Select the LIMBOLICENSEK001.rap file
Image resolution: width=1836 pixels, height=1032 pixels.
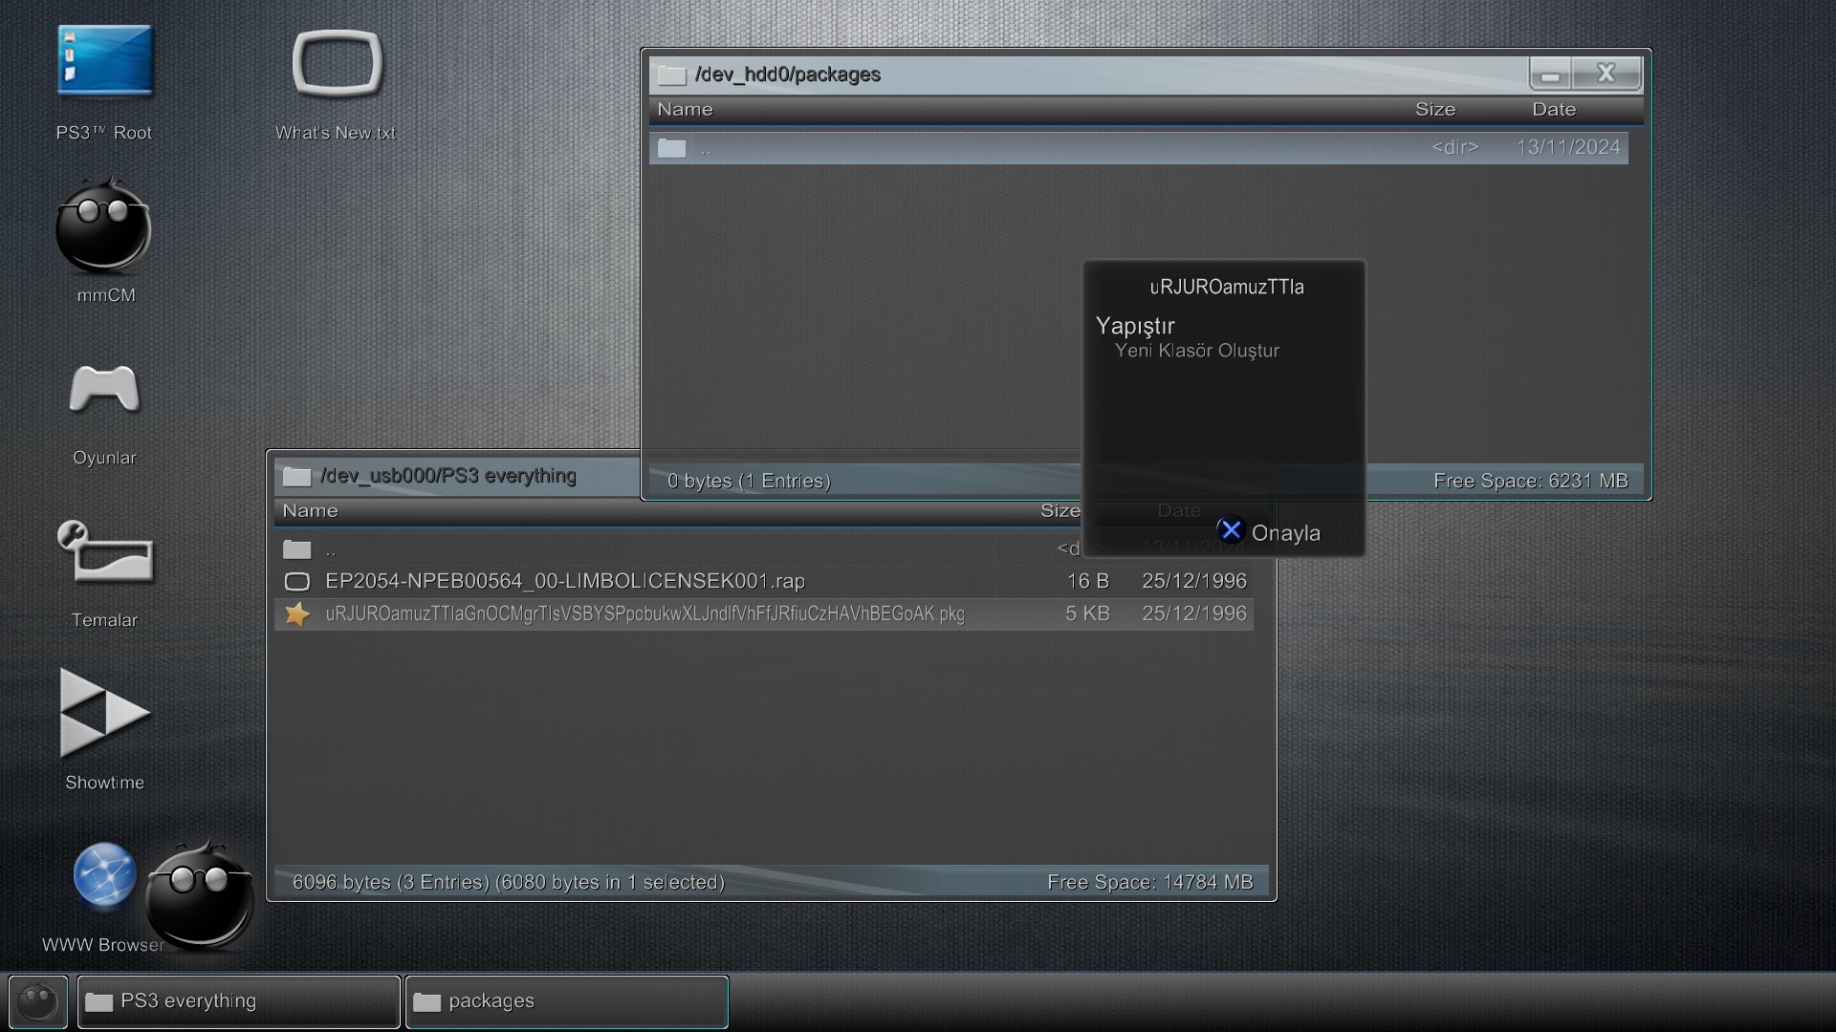point(564,581)
